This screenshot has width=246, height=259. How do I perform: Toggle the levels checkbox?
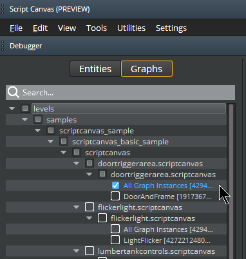coord(25,108)
